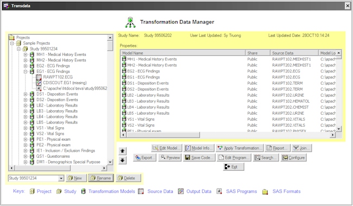Click the tree panel scroll down arrow
Screen dimensions: 353x206
pos(110,162)
